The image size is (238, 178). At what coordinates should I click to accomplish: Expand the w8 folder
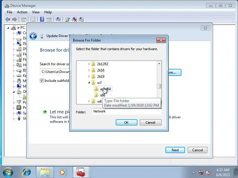(89, 101)
